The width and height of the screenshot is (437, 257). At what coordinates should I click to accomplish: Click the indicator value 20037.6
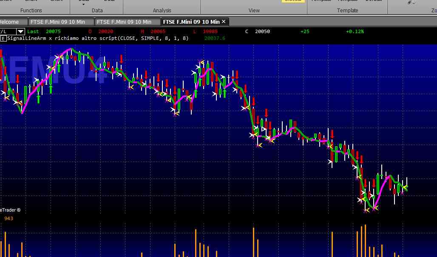215,38
